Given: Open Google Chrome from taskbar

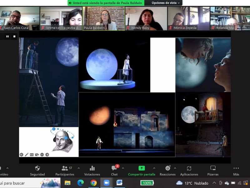Looking at the screenshot, I should point(93,183).
